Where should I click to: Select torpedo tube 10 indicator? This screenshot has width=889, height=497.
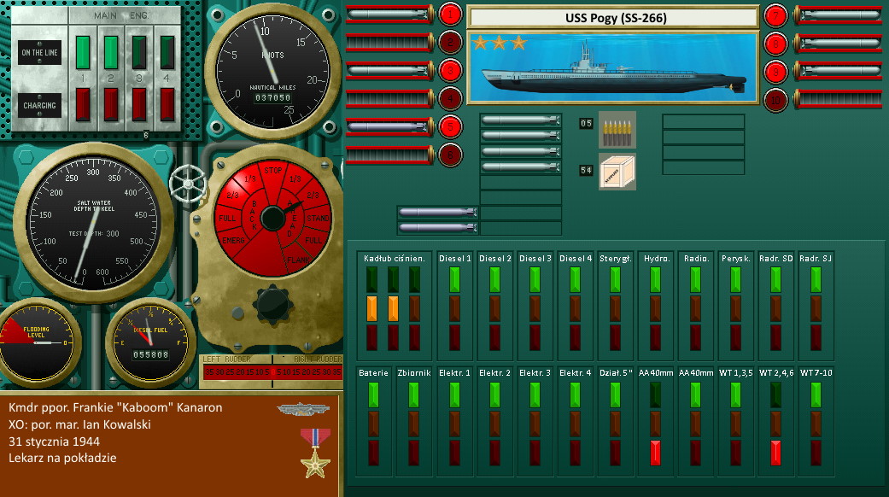(x=775, y=99)
